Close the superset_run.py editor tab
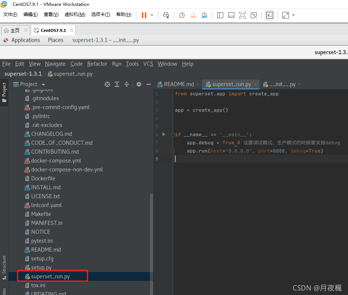 (x=255, y=84)
